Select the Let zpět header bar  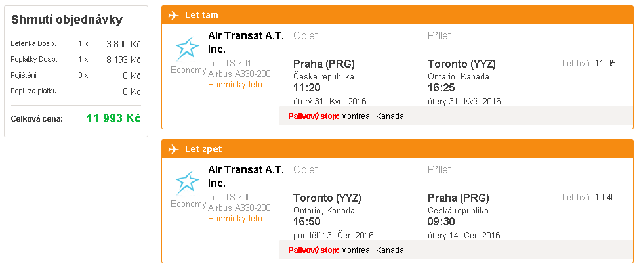[398, 149]
